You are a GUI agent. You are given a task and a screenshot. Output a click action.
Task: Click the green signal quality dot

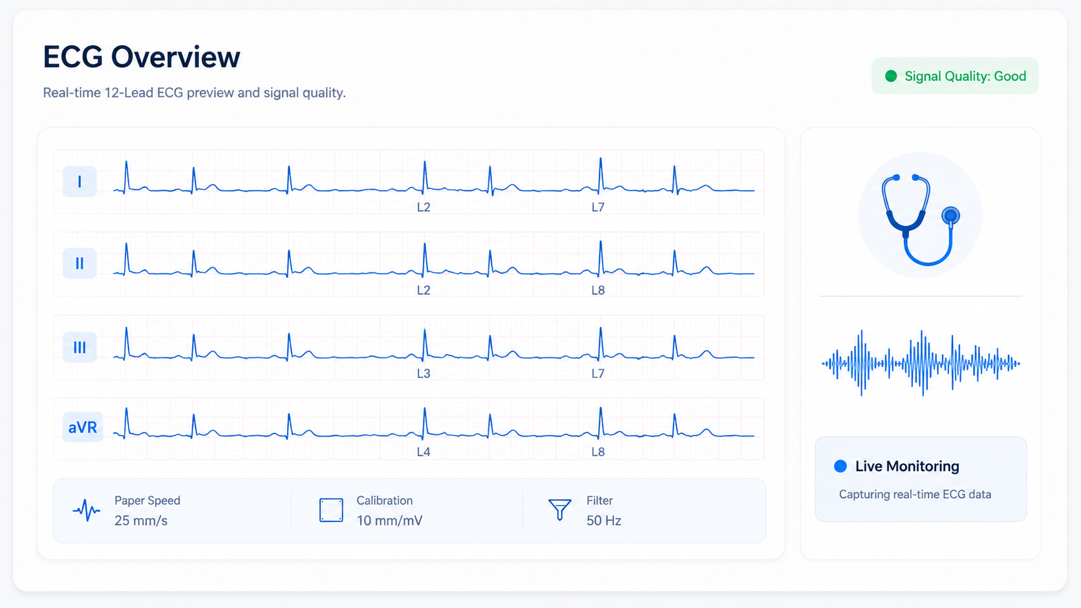891,76
